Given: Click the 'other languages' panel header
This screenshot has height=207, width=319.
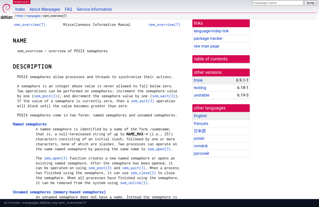Looking at the screenshot, I should (221, 108).
